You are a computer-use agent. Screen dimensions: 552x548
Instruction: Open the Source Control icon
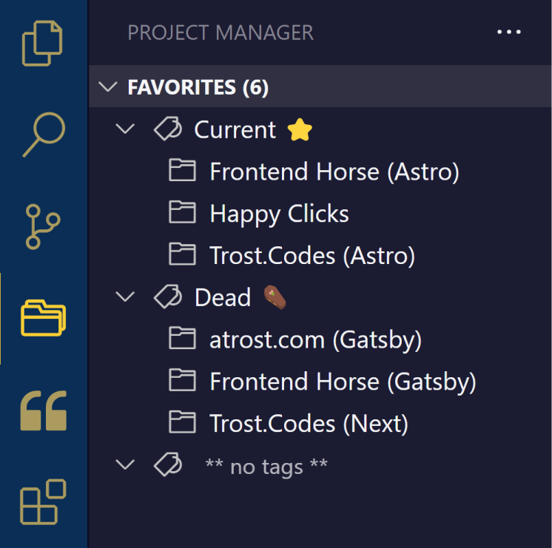(x=43, y=226)
